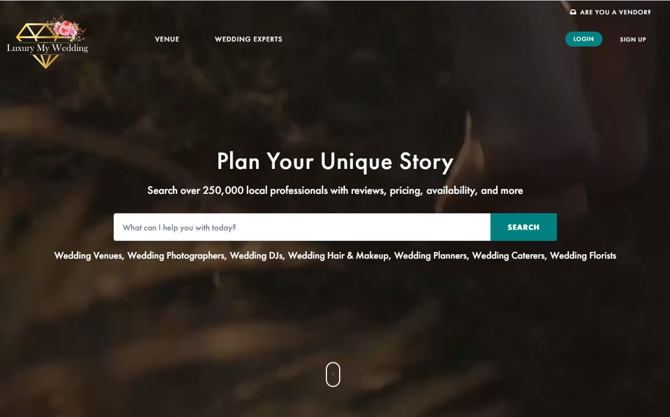Screen dimensions: 670x417
Task: Visit the Wedding Caterers link
Action: point(509,256)
